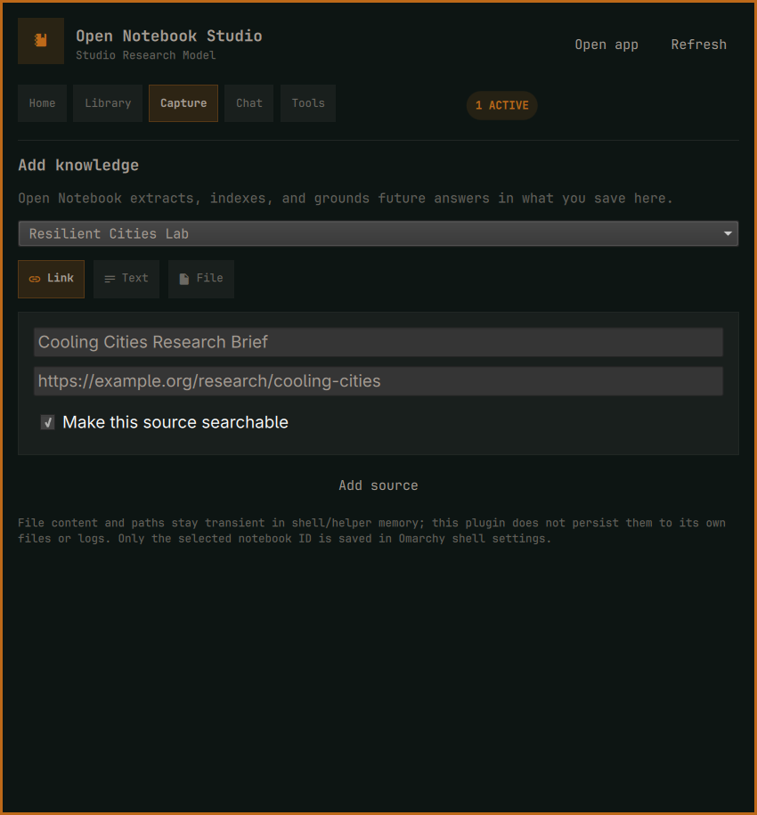757x815 pixels.
Task: Click the Make this source searchable label
Action: tap(175, 422)
